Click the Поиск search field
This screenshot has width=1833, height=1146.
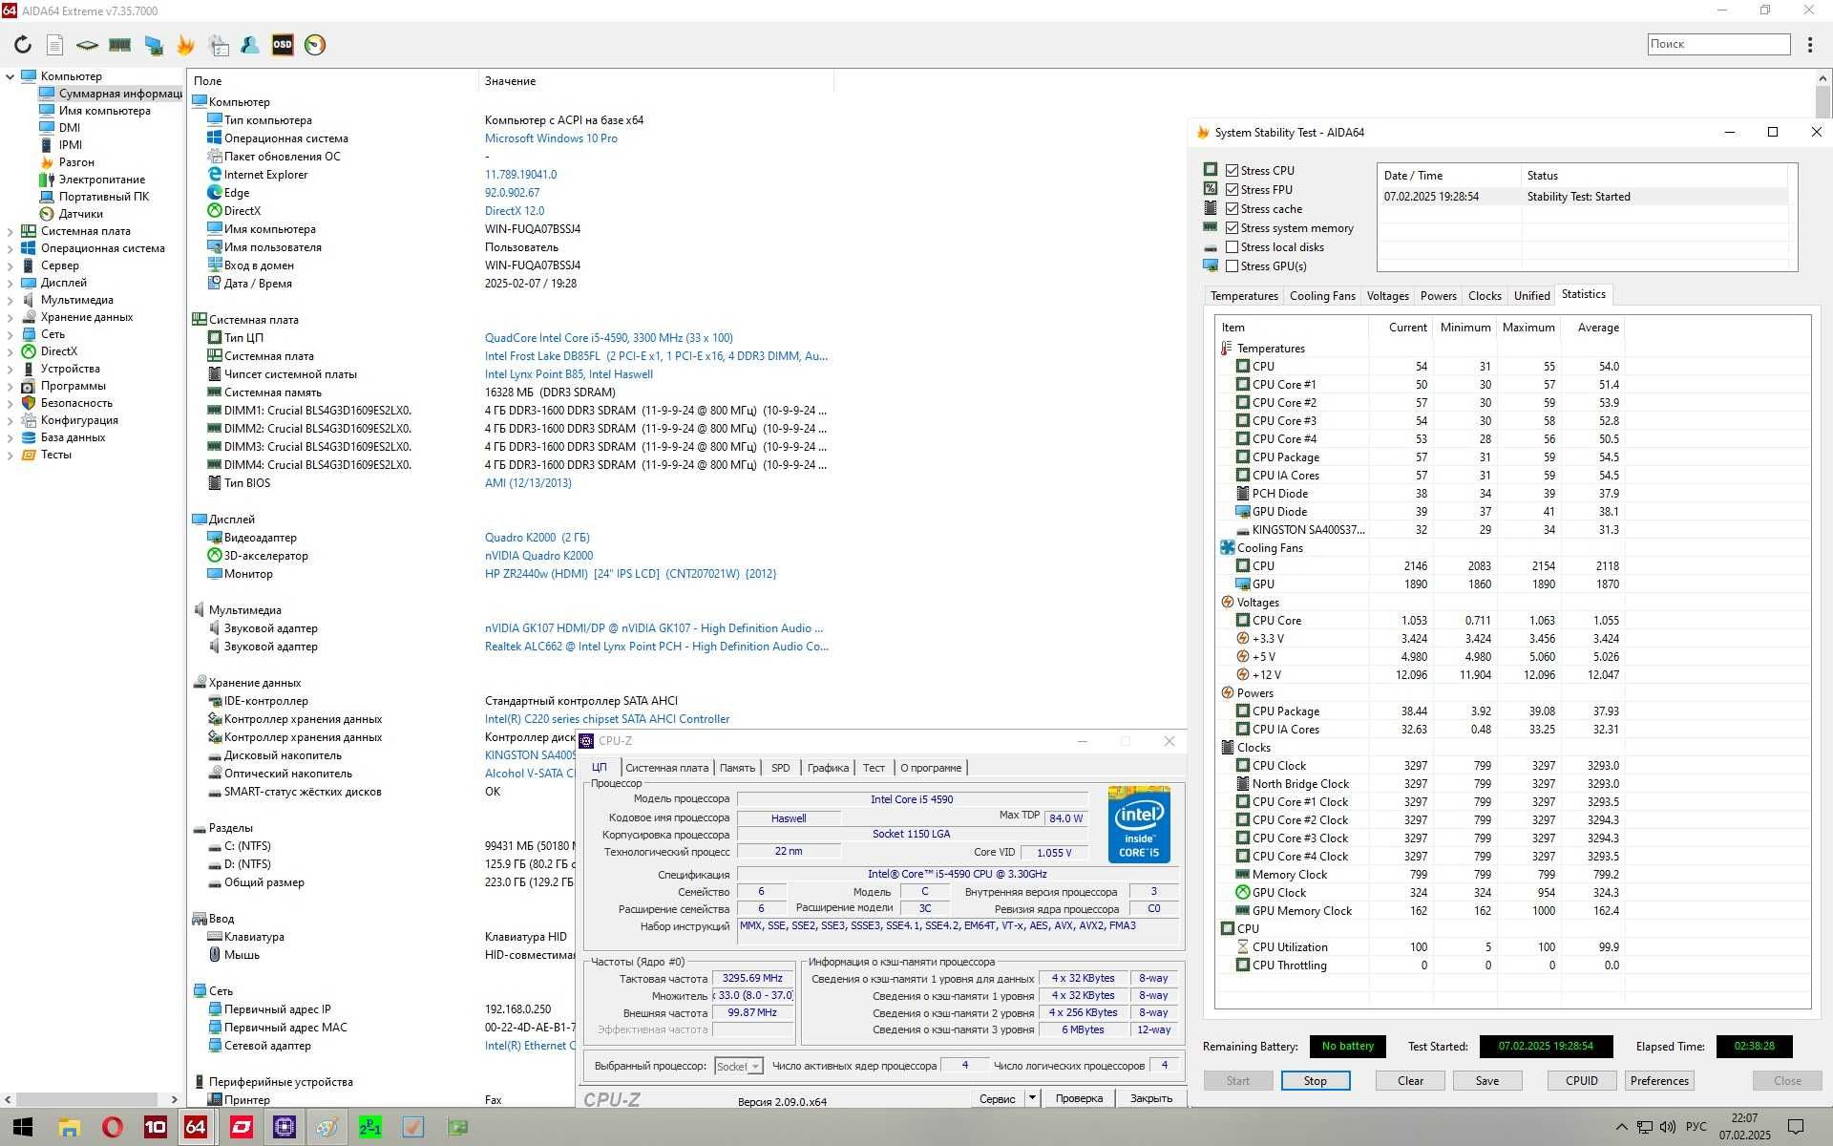click(1718, 44)
